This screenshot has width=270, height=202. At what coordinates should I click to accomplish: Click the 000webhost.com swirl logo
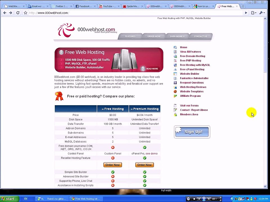click(66, 30)
